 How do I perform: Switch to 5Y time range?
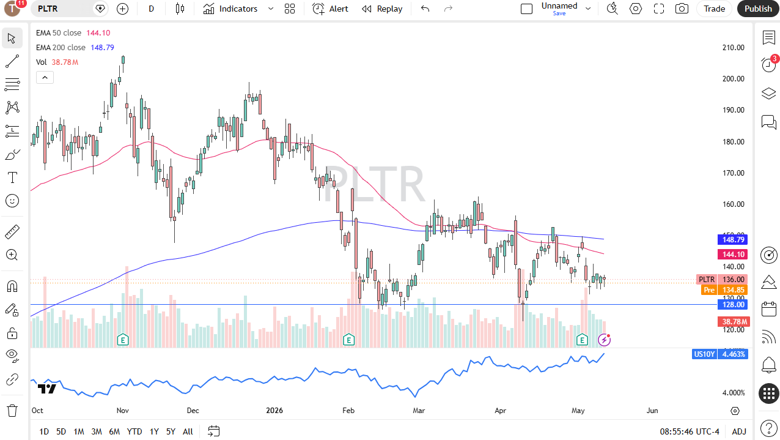click(x=171, y=431)
